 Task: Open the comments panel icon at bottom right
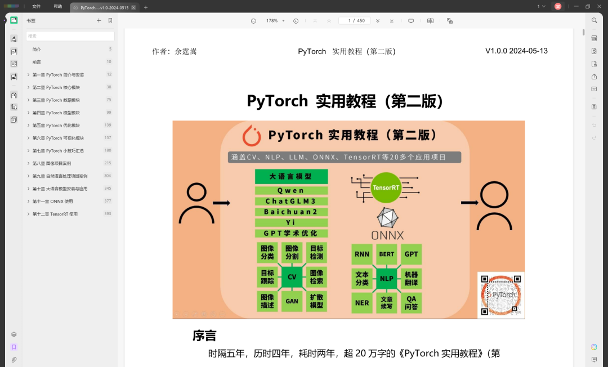click(x=594, y=360)
